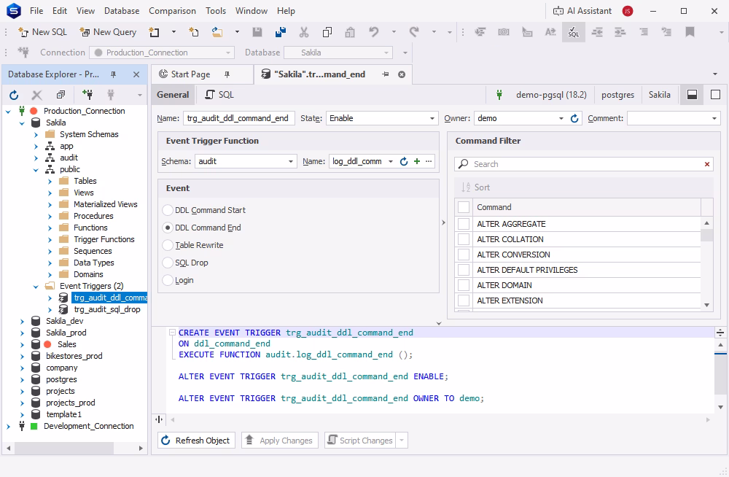Image resolution: width=729 pixels, height=477 pixels.
Task: Expand the Tables folder in tree
Action: [x=50, y=181]
